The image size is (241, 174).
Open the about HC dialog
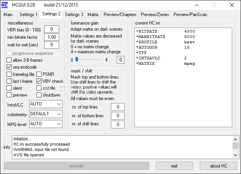(x=218, y=166)
